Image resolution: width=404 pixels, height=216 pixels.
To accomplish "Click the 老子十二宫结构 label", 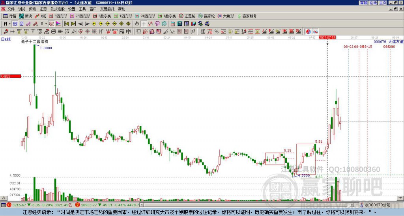I will click(35, 41).
